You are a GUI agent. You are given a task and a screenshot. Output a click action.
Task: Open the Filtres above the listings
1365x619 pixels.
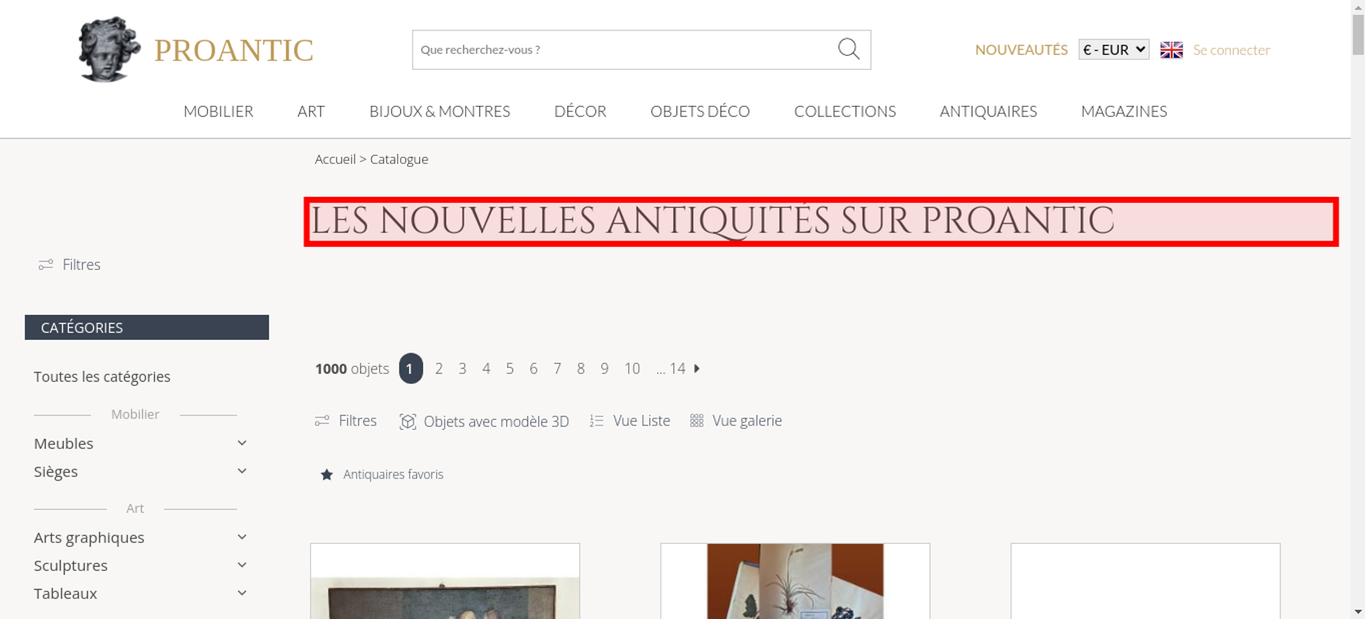(345, 421)
